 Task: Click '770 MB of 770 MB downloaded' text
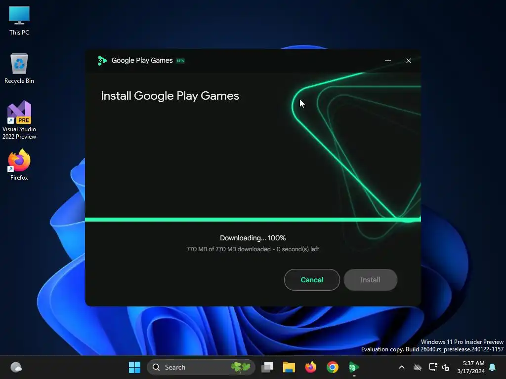[x=228, y=249]
